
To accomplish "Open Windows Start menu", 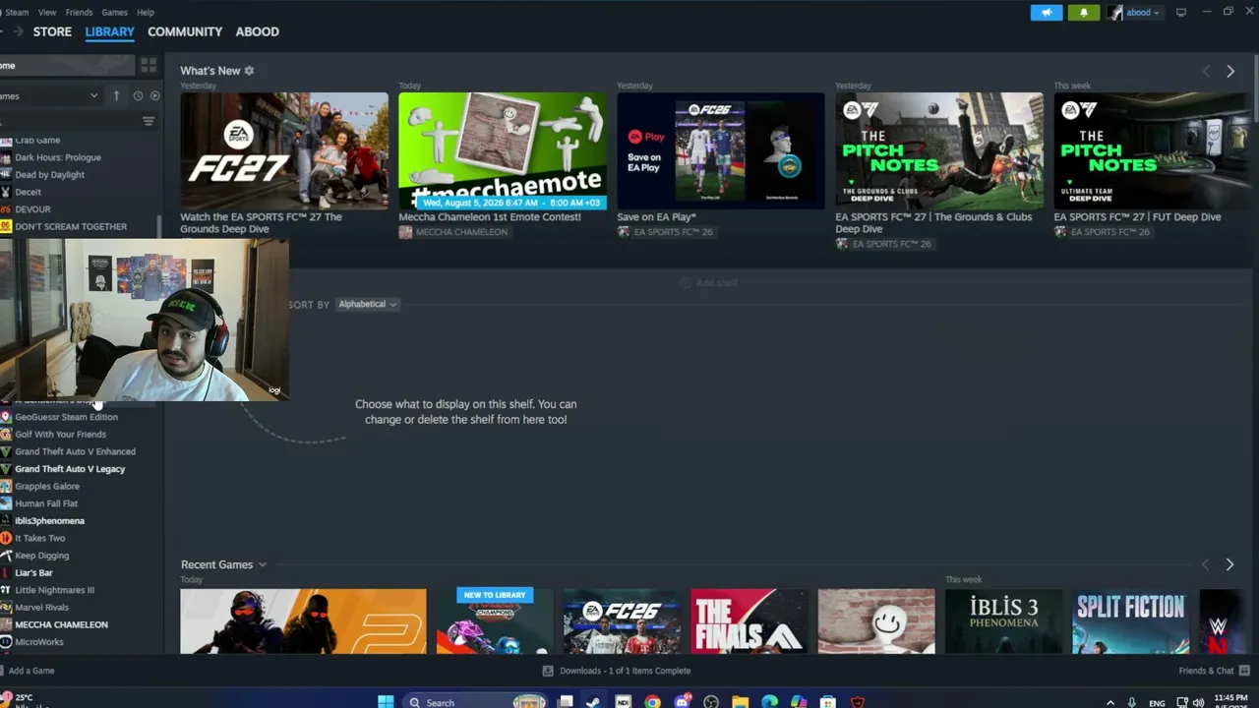I will pyautogui.click(x=386, y=702).
